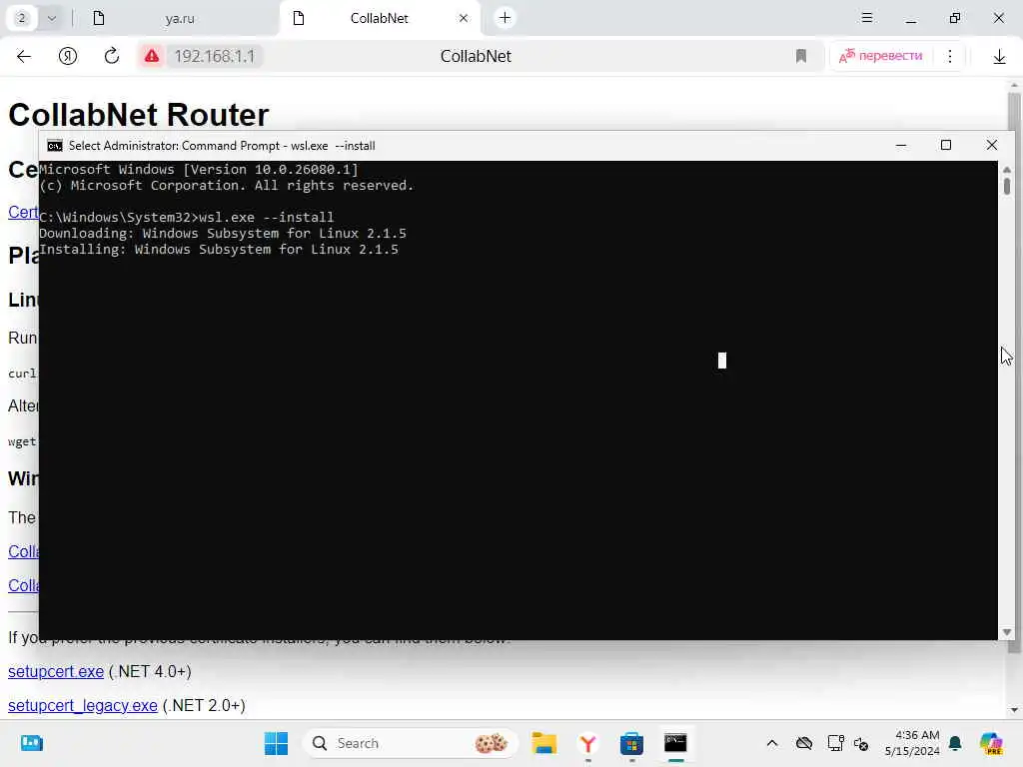Image resolution: width=1023 pixels, height=767 pixels.
Task: Translate page with the перевести button
Action: (x=881, y=56)
